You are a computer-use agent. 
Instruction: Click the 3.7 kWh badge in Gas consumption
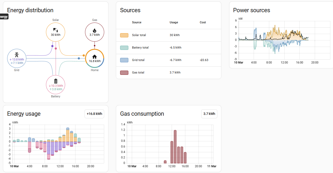pyautogui.click(x=209, y=114)
